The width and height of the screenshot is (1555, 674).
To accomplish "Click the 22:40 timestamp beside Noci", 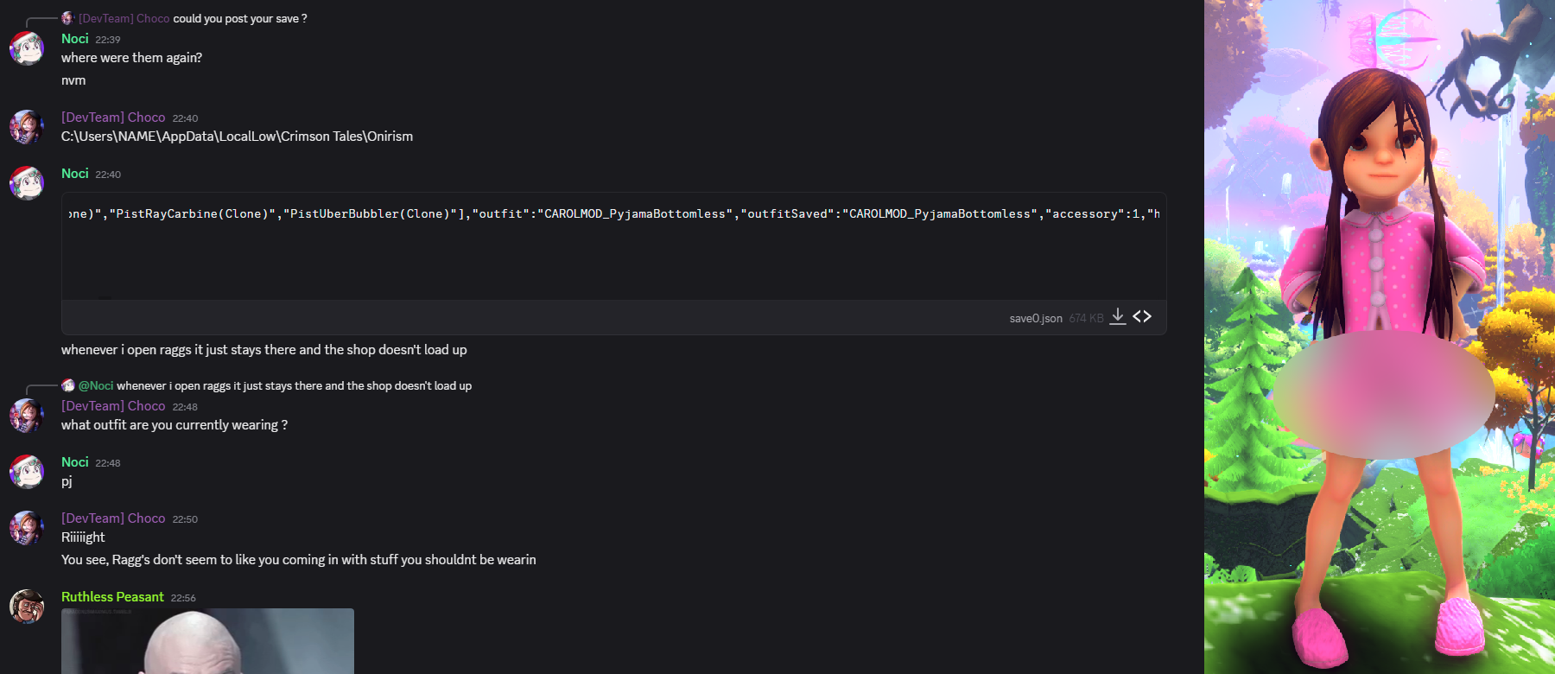I will coord(108,175).
